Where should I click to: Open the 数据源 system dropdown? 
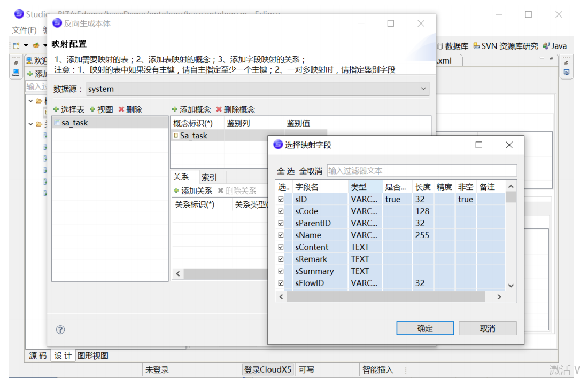(423, 89)
